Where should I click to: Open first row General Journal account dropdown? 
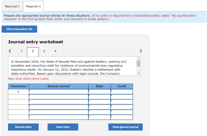click(59, 92)
